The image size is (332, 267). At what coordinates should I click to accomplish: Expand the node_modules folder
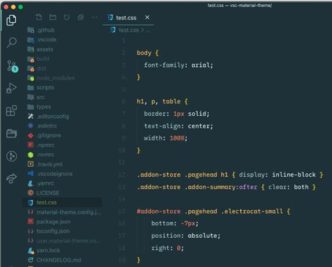(x=55, y=78)
